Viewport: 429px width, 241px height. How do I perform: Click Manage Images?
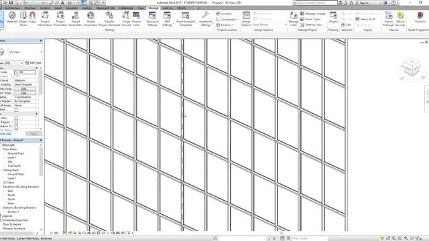click(313, 13)
